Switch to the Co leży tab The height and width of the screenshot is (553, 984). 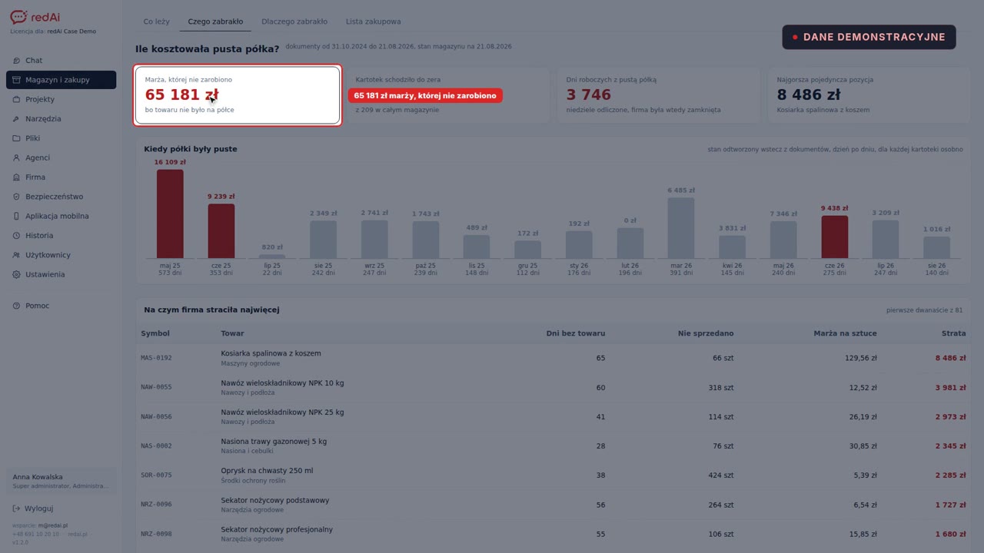[156, 22]
